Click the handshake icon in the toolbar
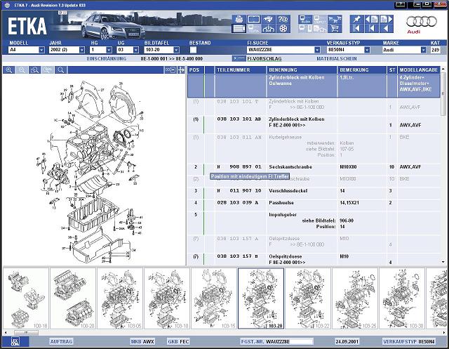Viewport: 449px width, 349px height. tap(268, 20)
